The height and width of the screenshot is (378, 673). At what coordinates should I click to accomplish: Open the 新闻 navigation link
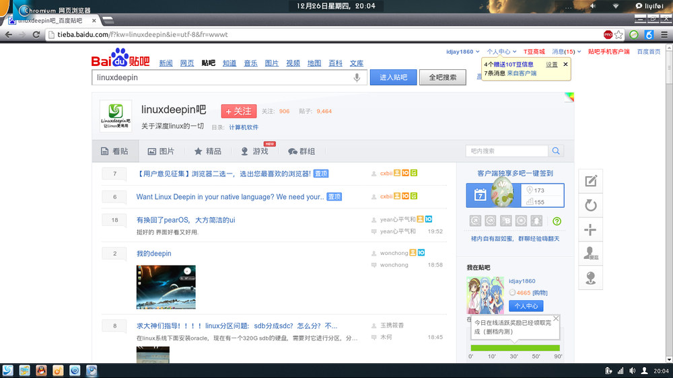[166, 63]
